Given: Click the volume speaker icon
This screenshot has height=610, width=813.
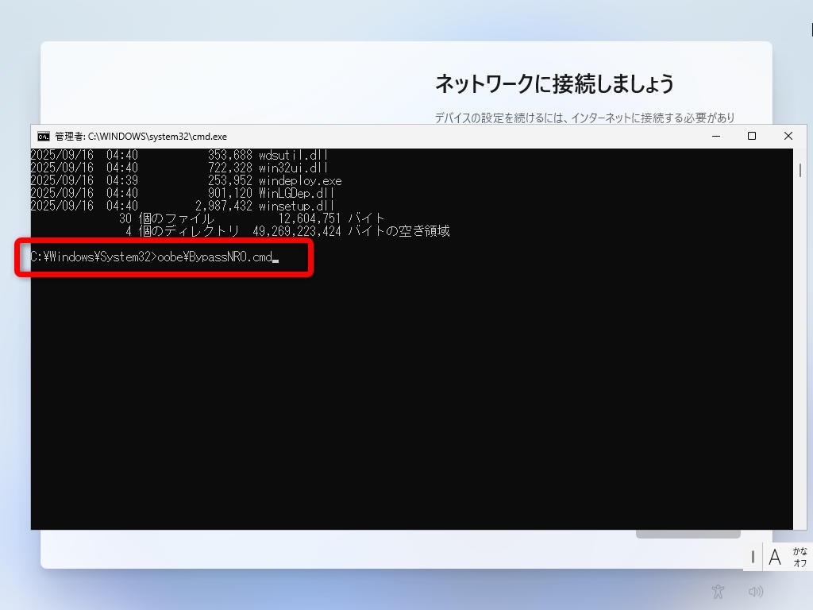Looking at the screenshot, I should click(x=755, y=591).
